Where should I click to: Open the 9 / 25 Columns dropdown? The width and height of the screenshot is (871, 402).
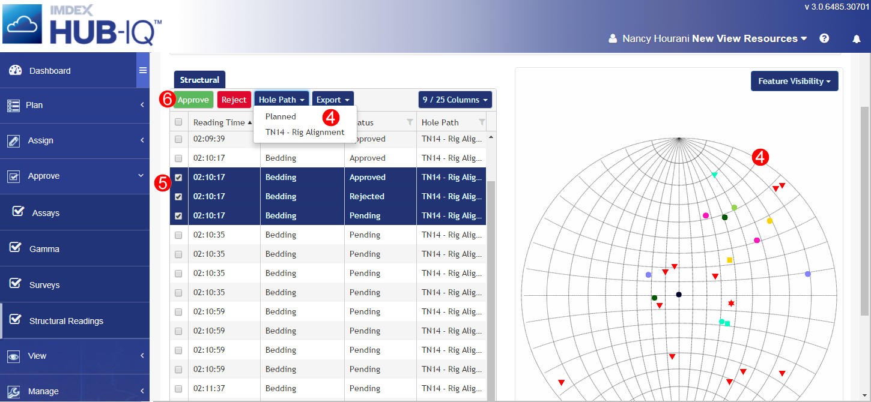coord(455,100)
